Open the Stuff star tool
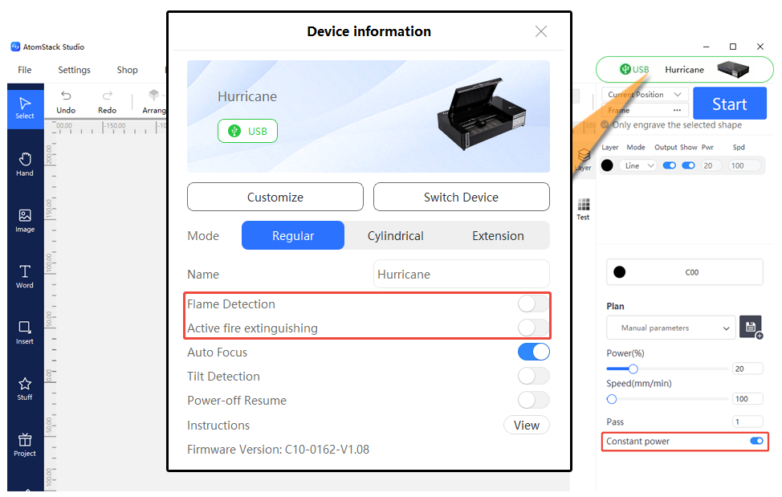This screenshot has width=782, height=497. [25, 389]
